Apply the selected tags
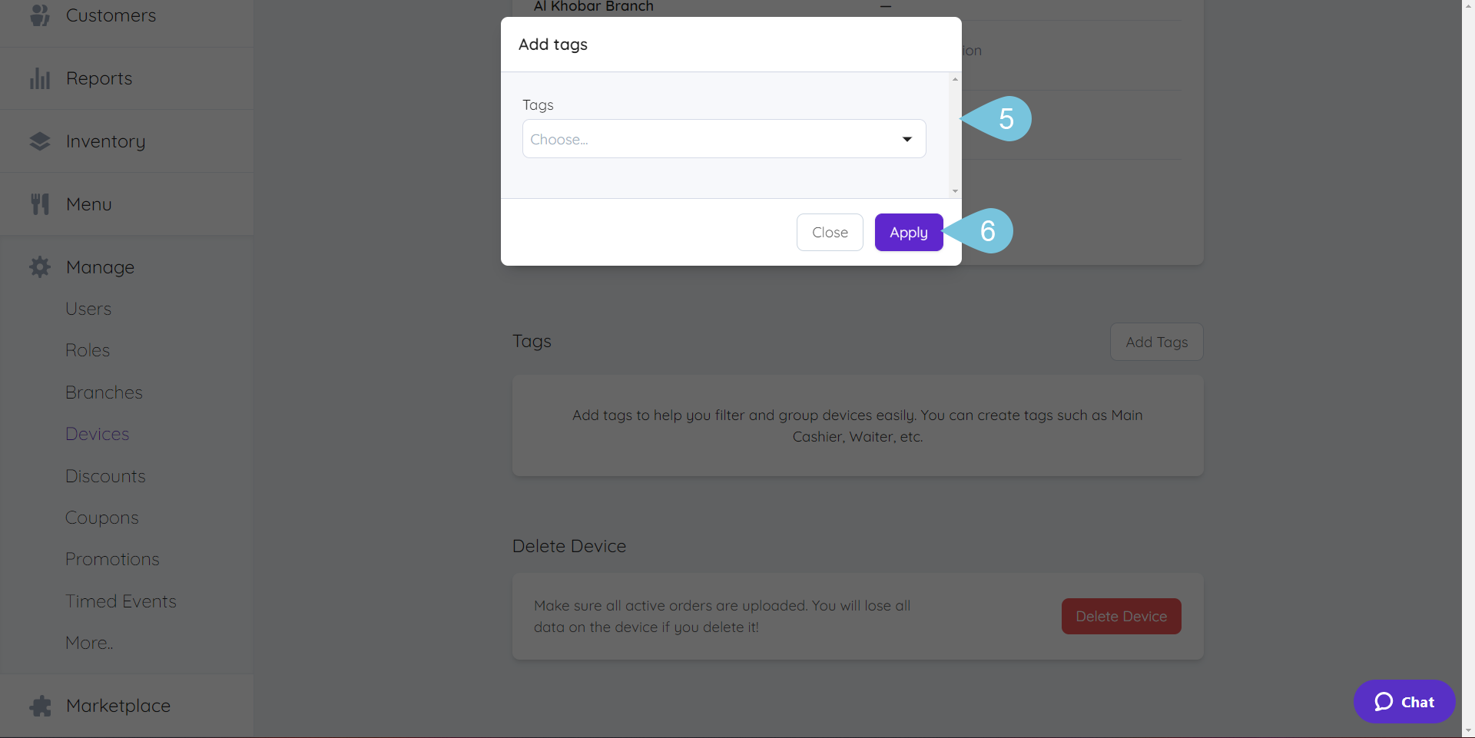The height and width of the screenshot is (738, 1475). 908,232
